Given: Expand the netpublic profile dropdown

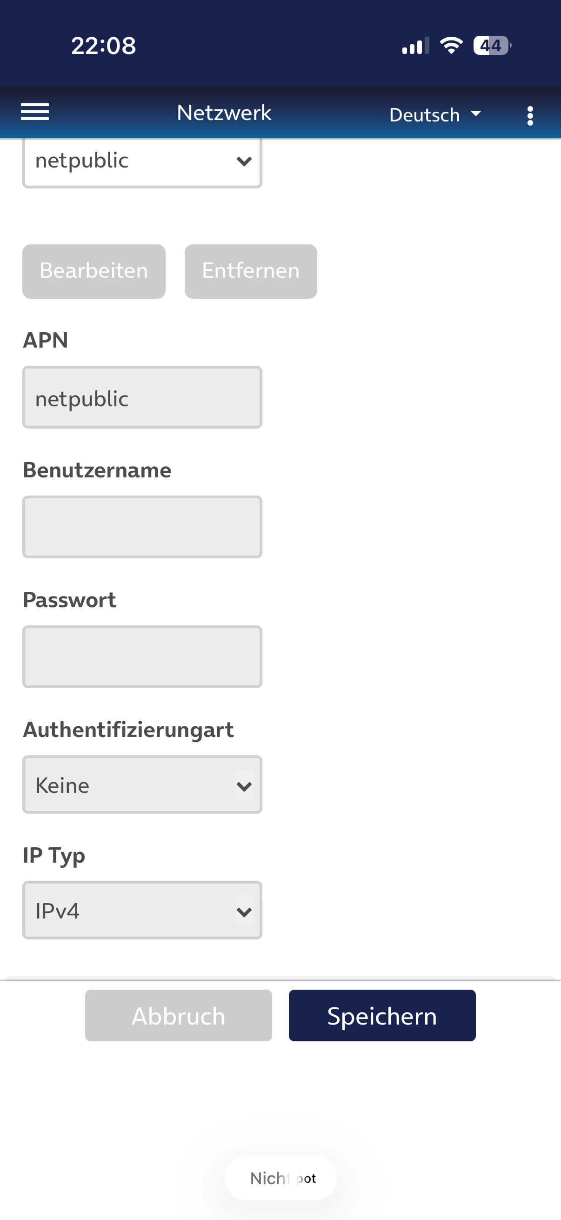Looking at the screenshot, I should tap(142, 161).
